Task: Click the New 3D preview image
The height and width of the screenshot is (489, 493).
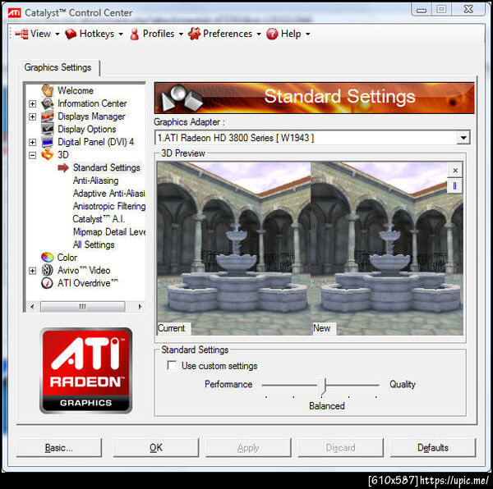Action: [x=387, y=249]
